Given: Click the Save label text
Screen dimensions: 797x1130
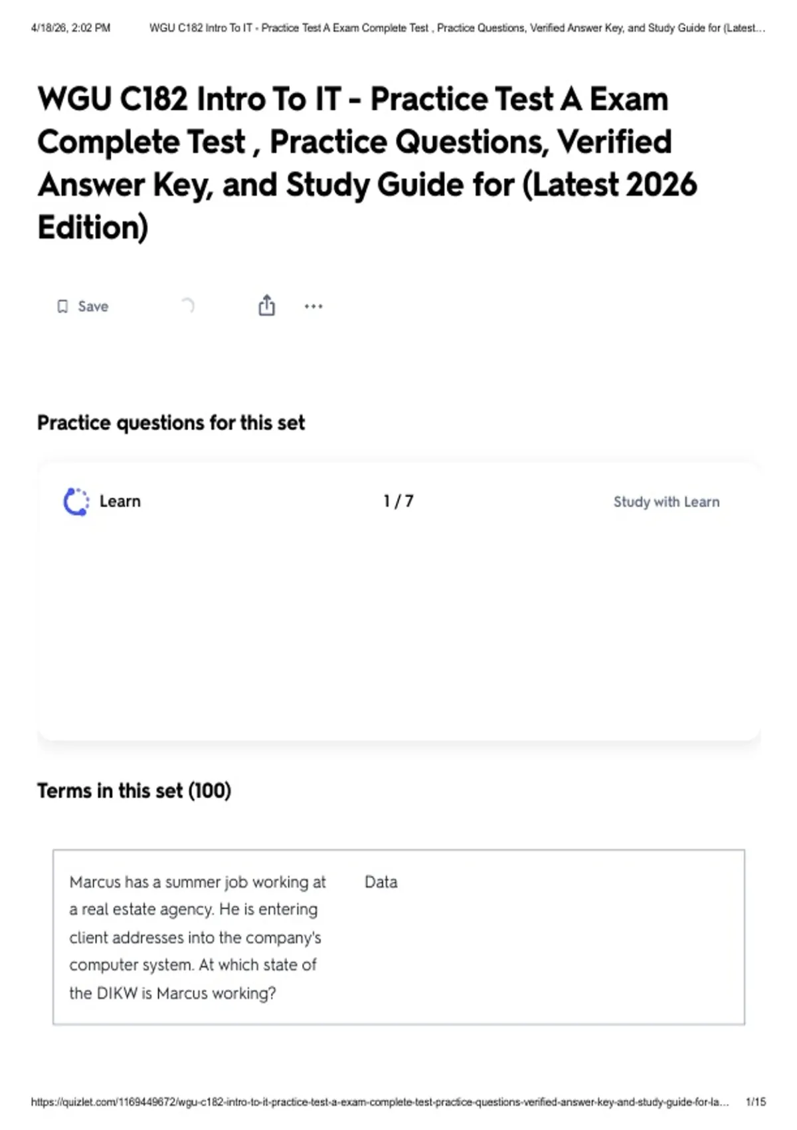Looking at the screenshot, I should click(x=93, y=306).
